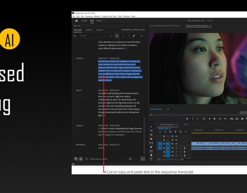
Task: Toggle visibility eye of topmost video track
Action: pos(176,136)
